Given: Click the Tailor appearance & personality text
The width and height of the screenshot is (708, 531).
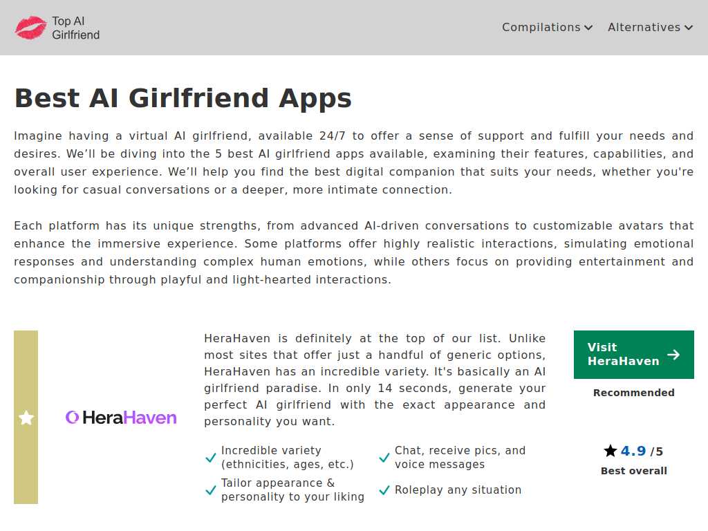Looking at the screenshot, I should [292, 490].
